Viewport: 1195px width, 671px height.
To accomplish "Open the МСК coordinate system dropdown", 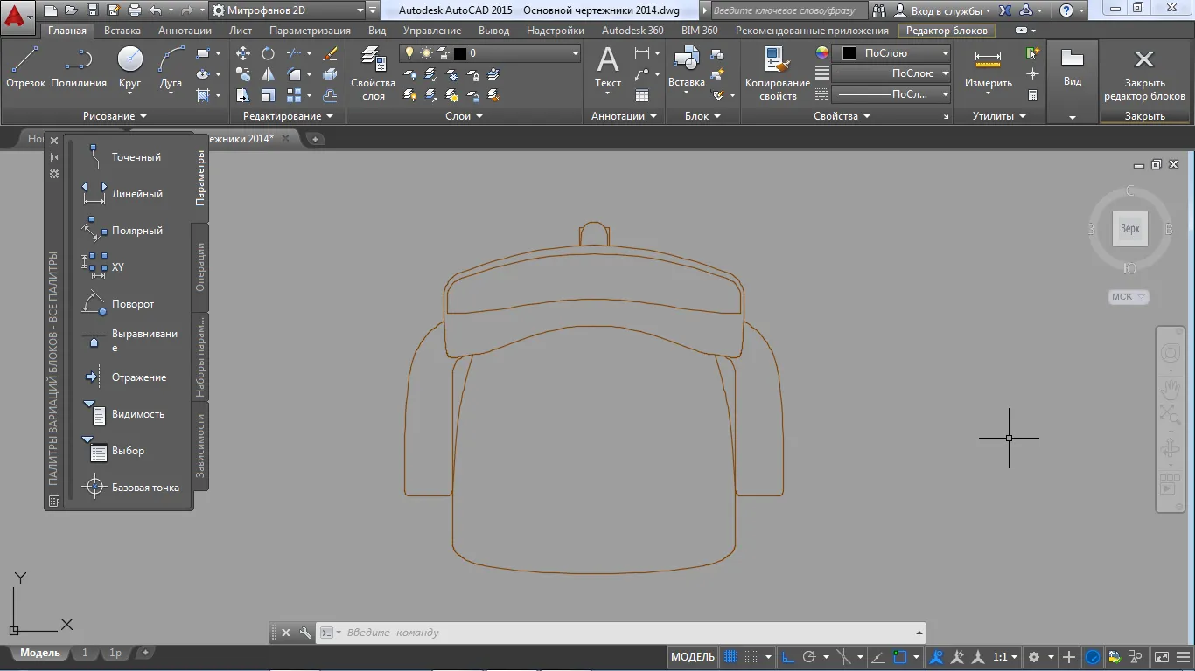I will 1129,297.
